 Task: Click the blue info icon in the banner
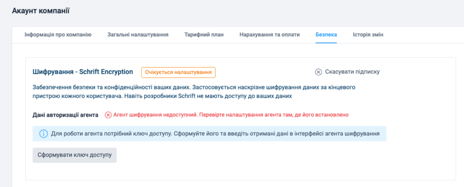[x=43, y=133]
